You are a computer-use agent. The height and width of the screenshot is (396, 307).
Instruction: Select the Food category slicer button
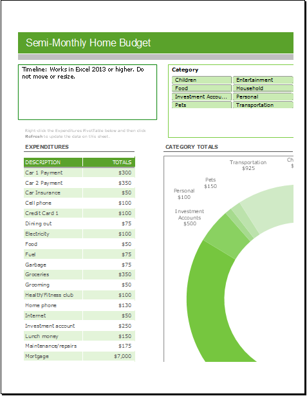coord(201,88)
